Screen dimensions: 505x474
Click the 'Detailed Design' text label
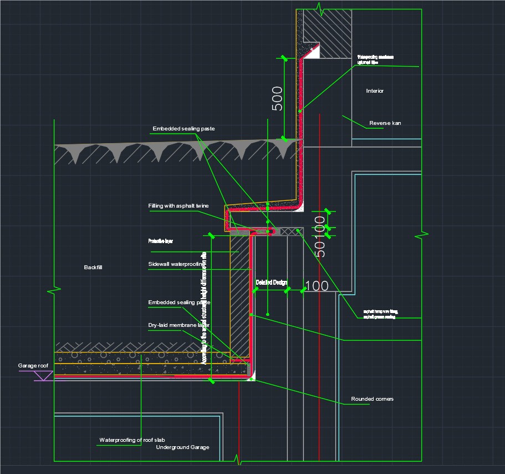point(271,283)
